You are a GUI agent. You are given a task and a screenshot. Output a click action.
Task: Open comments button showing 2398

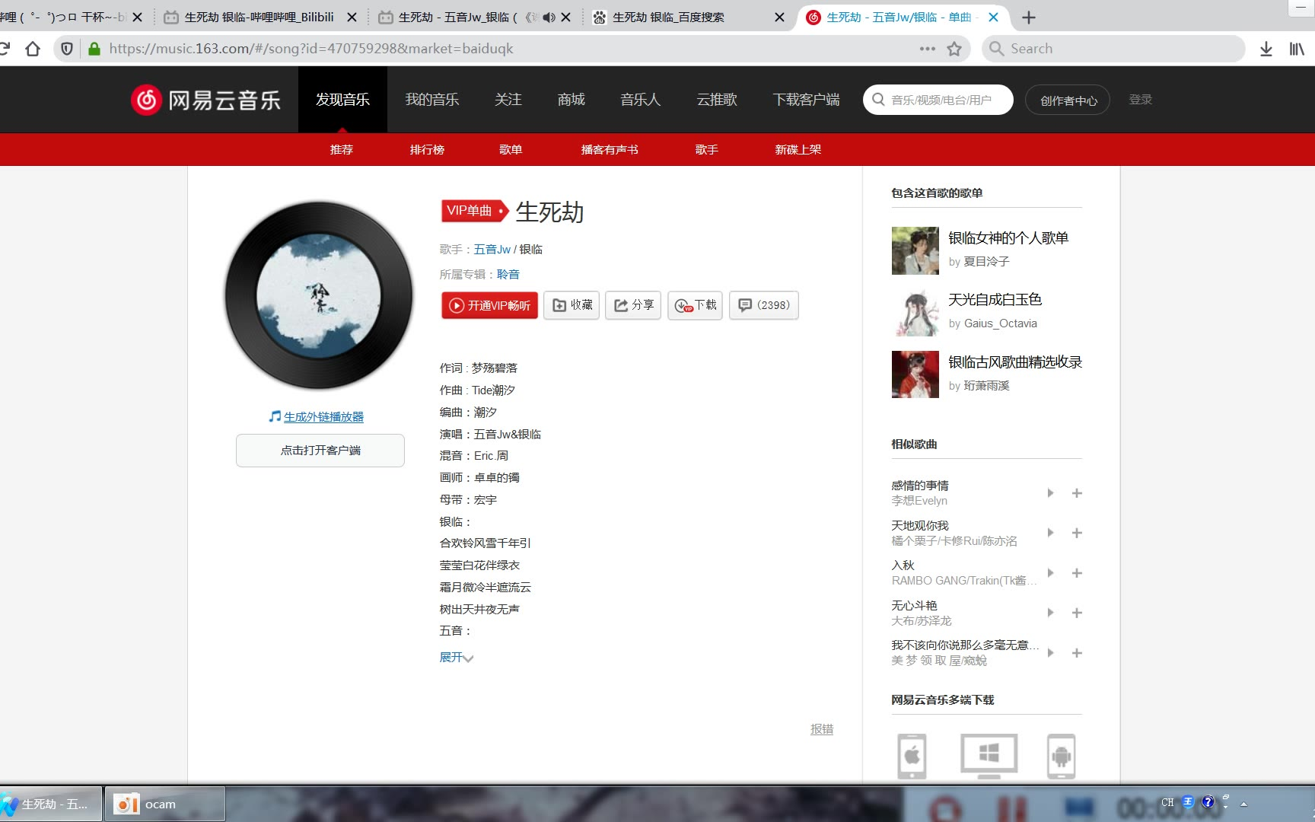[x=764, y=305]
